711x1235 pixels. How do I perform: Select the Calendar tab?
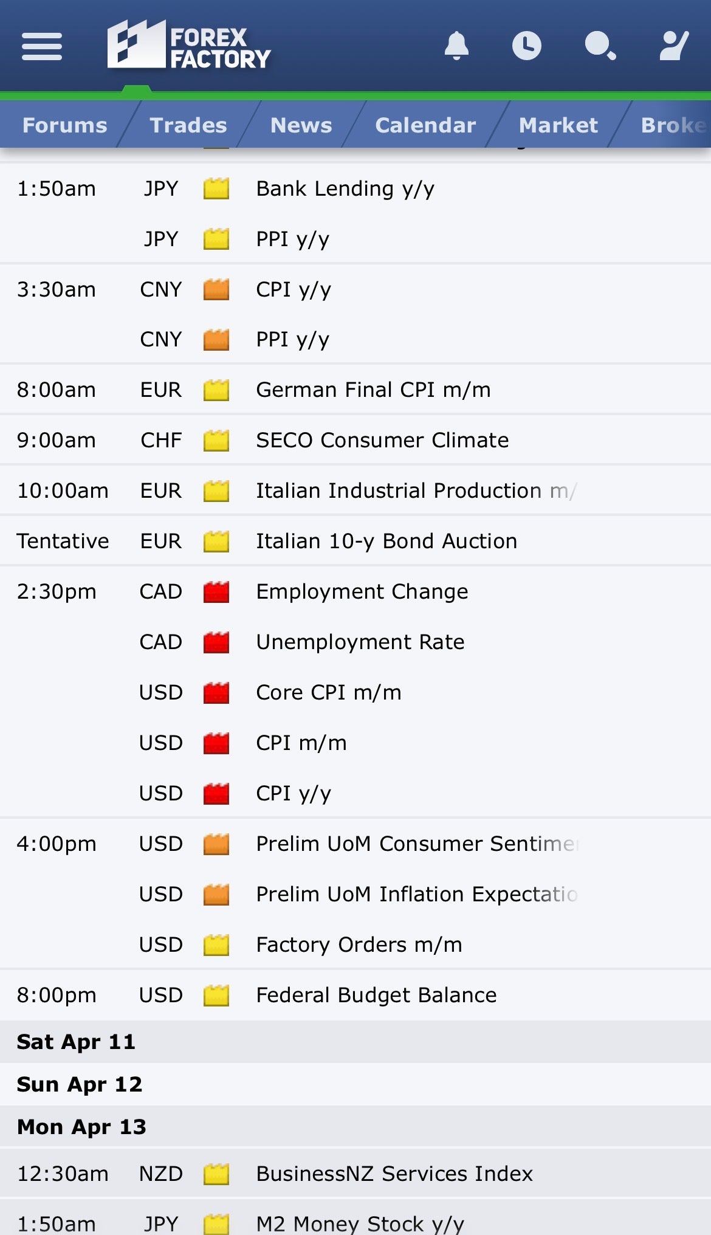click(425, 125)
